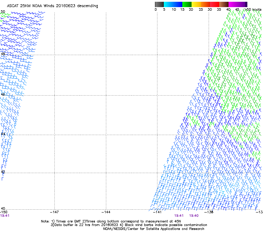Click the purple 19:40 time stamp
Image resolution: width=263 pixels, height=231 pixels.
(194, 216)
